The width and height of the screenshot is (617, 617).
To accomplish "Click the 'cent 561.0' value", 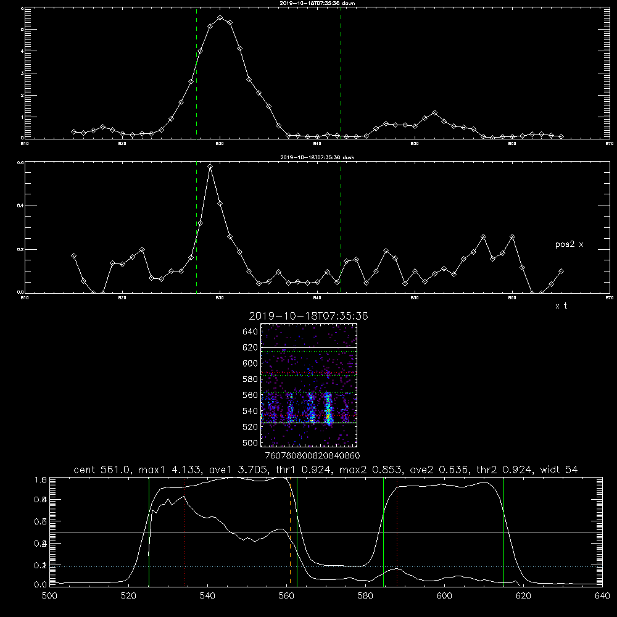I will (102, 470).
